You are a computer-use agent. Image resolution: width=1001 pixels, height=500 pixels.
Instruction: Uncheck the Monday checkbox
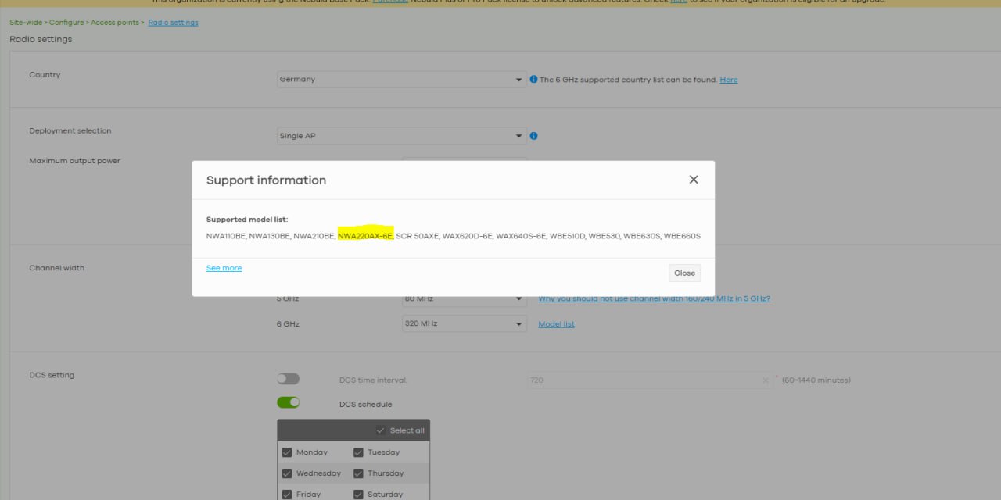point(287,452)
